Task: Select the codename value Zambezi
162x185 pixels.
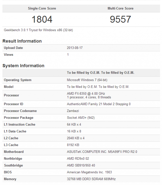Action: [x=73, y=111]
